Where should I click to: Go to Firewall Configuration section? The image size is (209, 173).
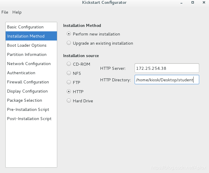[x=31, y=82]
